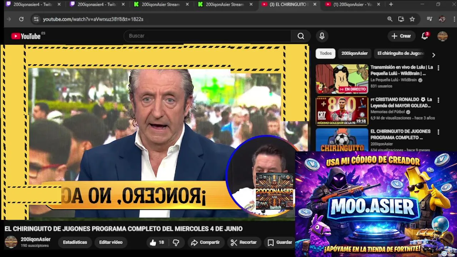Open Estadísticas for the video
457x257 pixels.
coord(75,242)
